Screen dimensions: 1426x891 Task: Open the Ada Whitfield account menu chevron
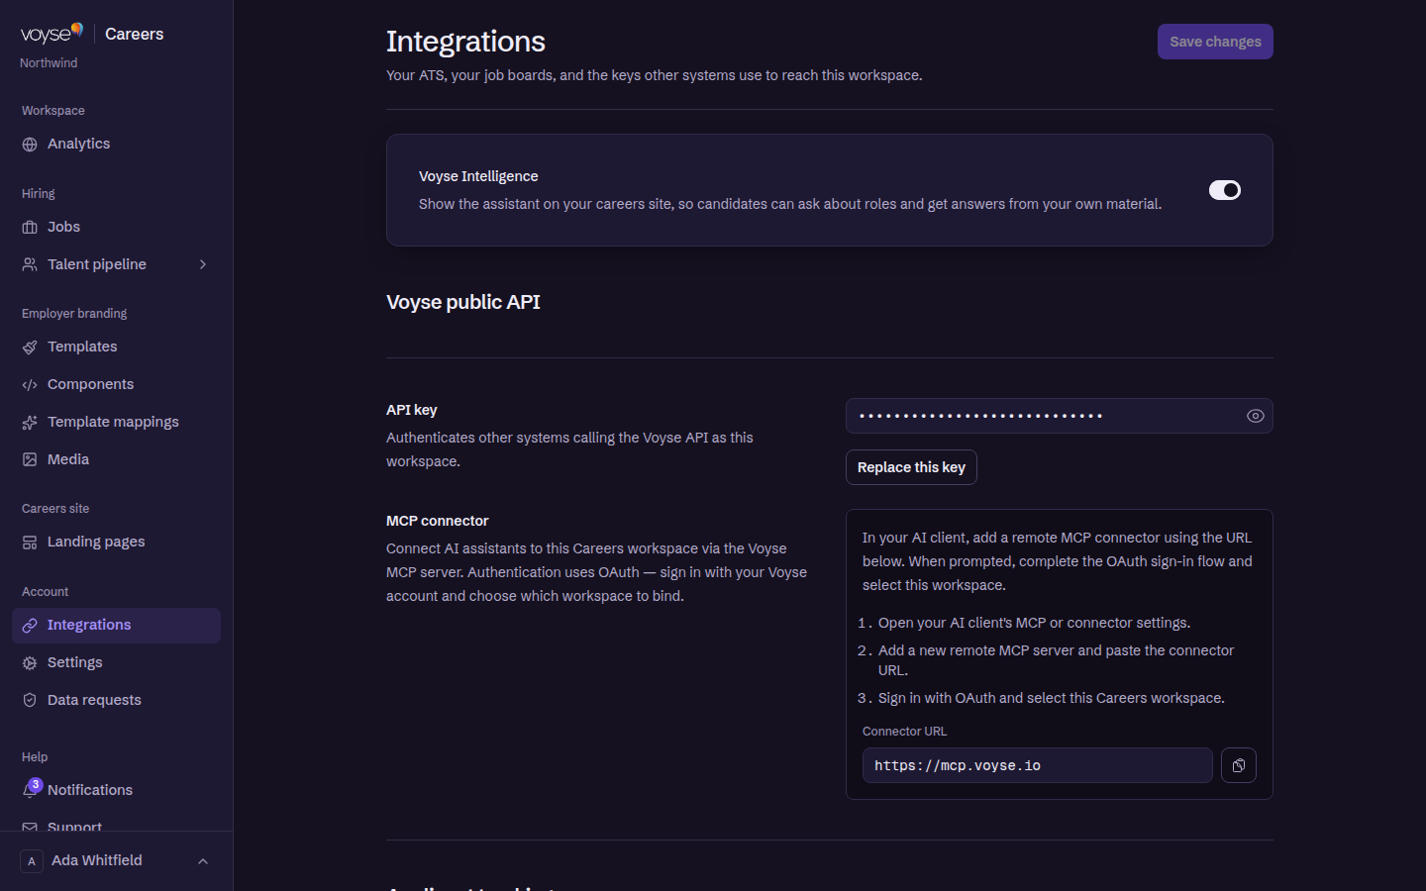(x=203, y=861)
